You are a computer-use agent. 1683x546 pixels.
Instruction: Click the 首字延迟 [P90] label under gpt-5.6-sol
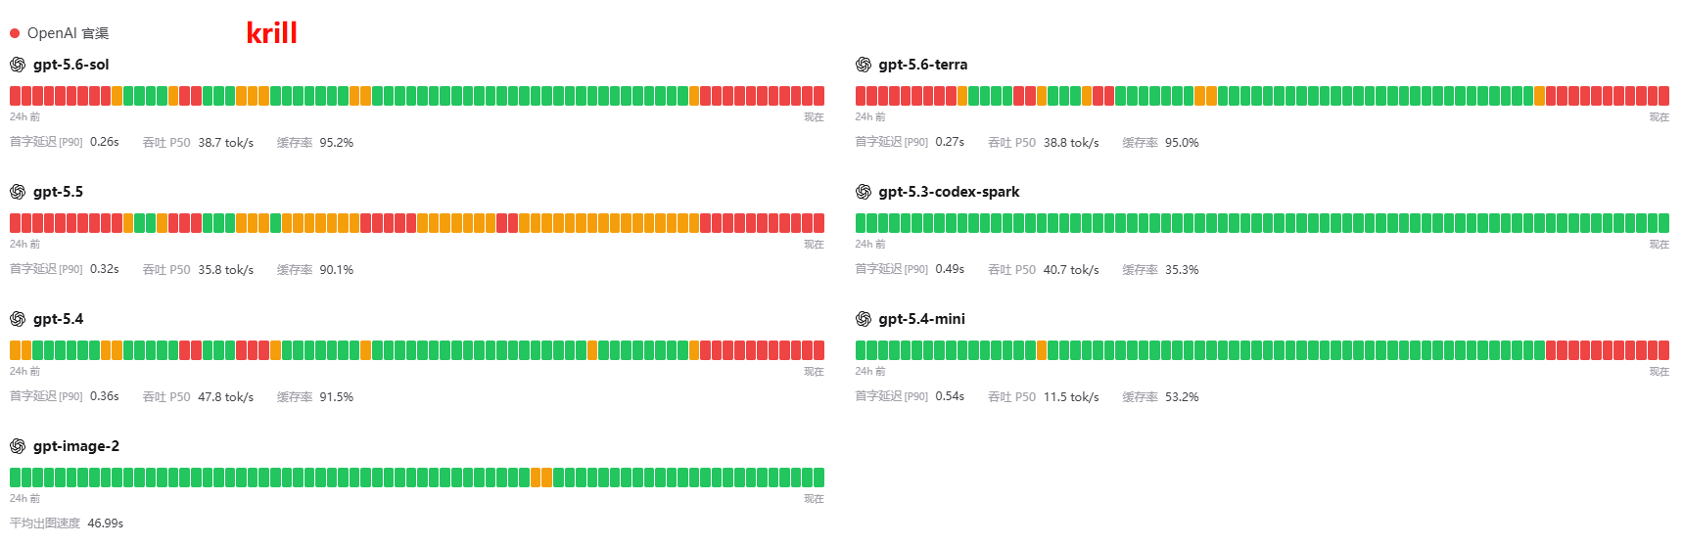tap(46, 142)
